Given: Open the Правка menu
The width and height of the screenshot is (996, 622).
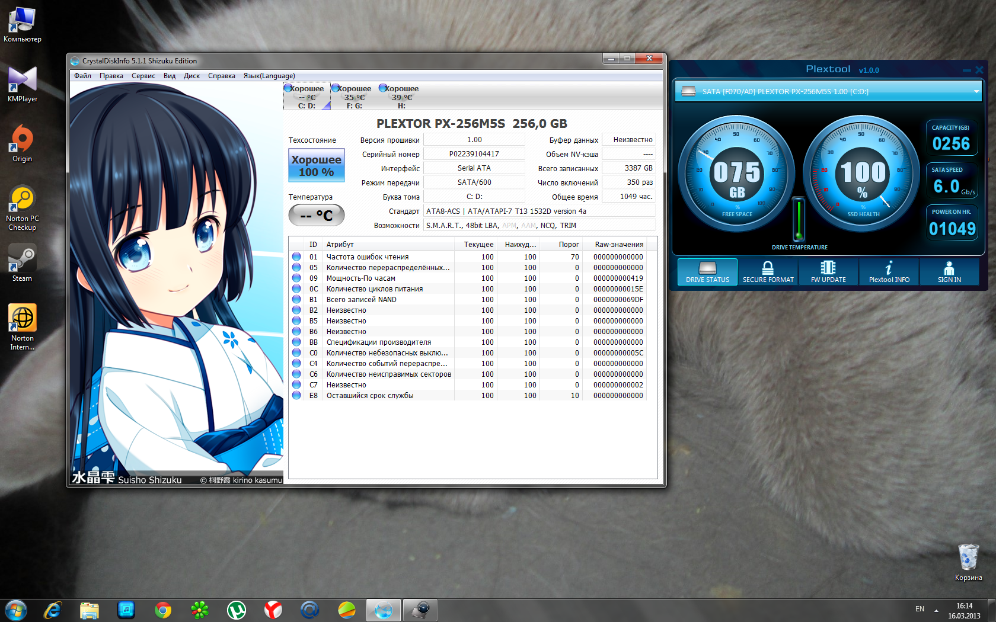Looking at the screenshot, I should (111, 76).
